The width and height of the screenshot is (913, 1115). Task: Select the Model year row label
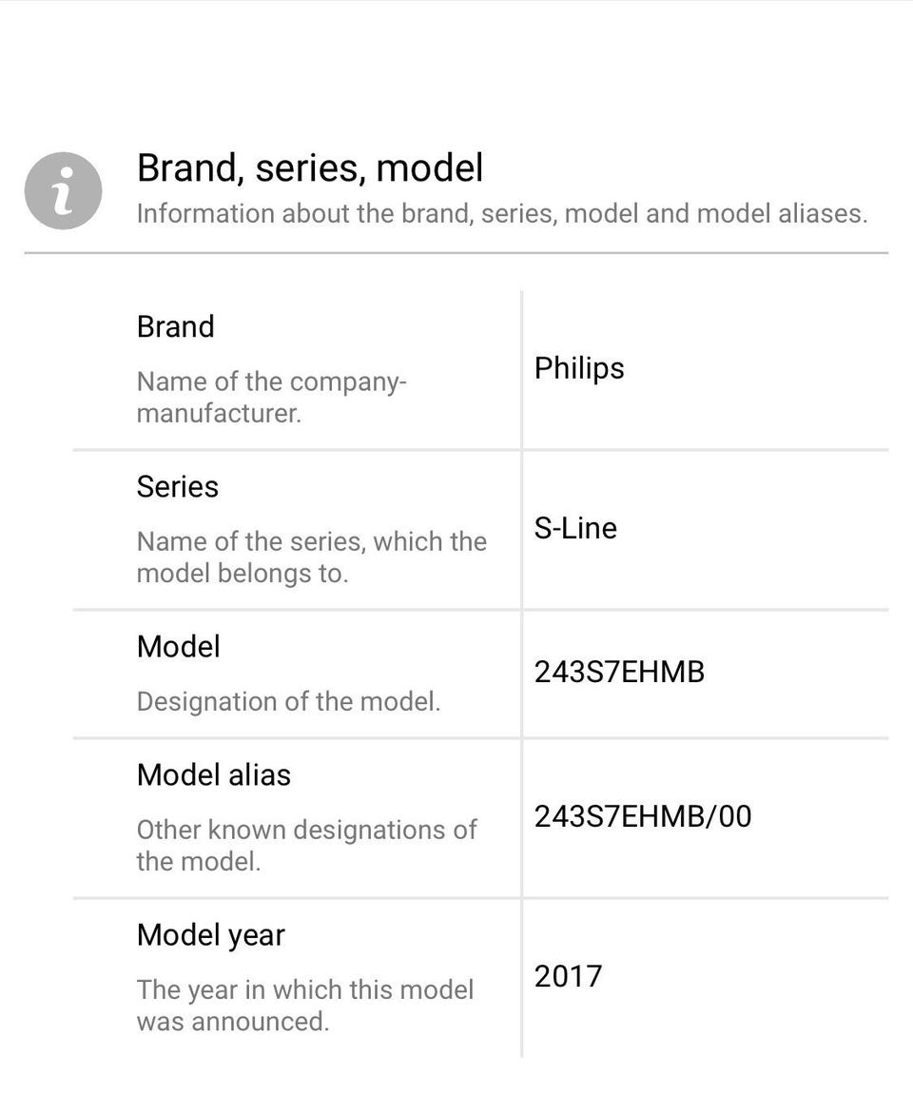pyautogui.click(x=210, y=936)
